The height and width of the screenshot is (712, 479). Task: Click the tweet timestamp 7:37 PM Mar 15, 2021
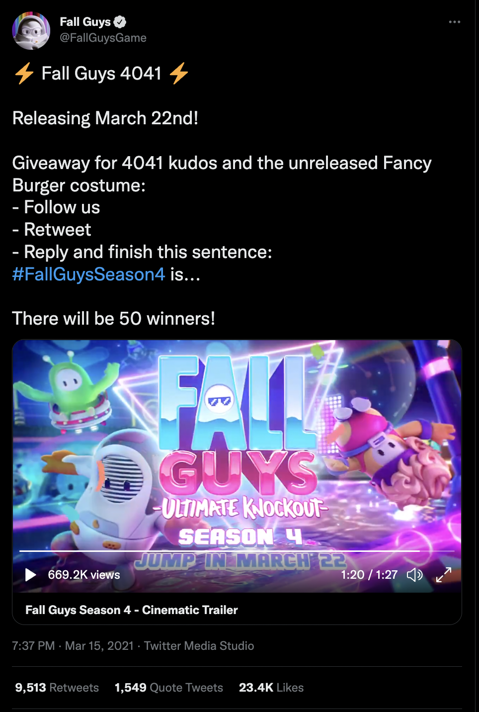[x=73, y=646]
